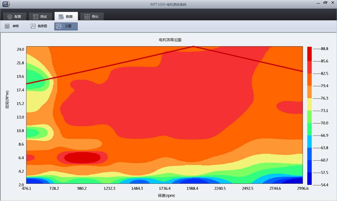Select the 数据 data tab
This screenshot has height=201, width=337.
[x=66, y=16]
